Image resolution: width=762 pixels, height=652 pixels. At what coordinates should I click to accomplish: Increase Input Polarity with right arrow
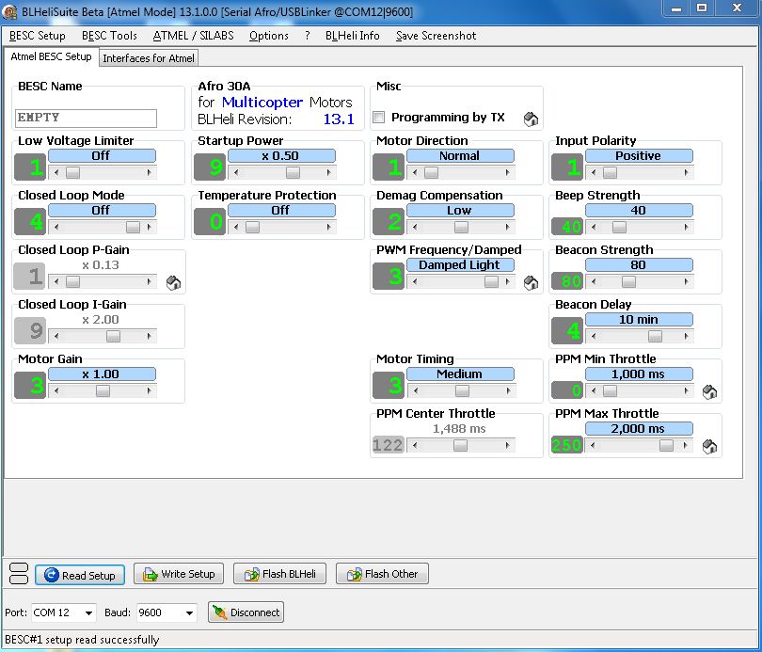pyautogui.click(x=686, y=172)
